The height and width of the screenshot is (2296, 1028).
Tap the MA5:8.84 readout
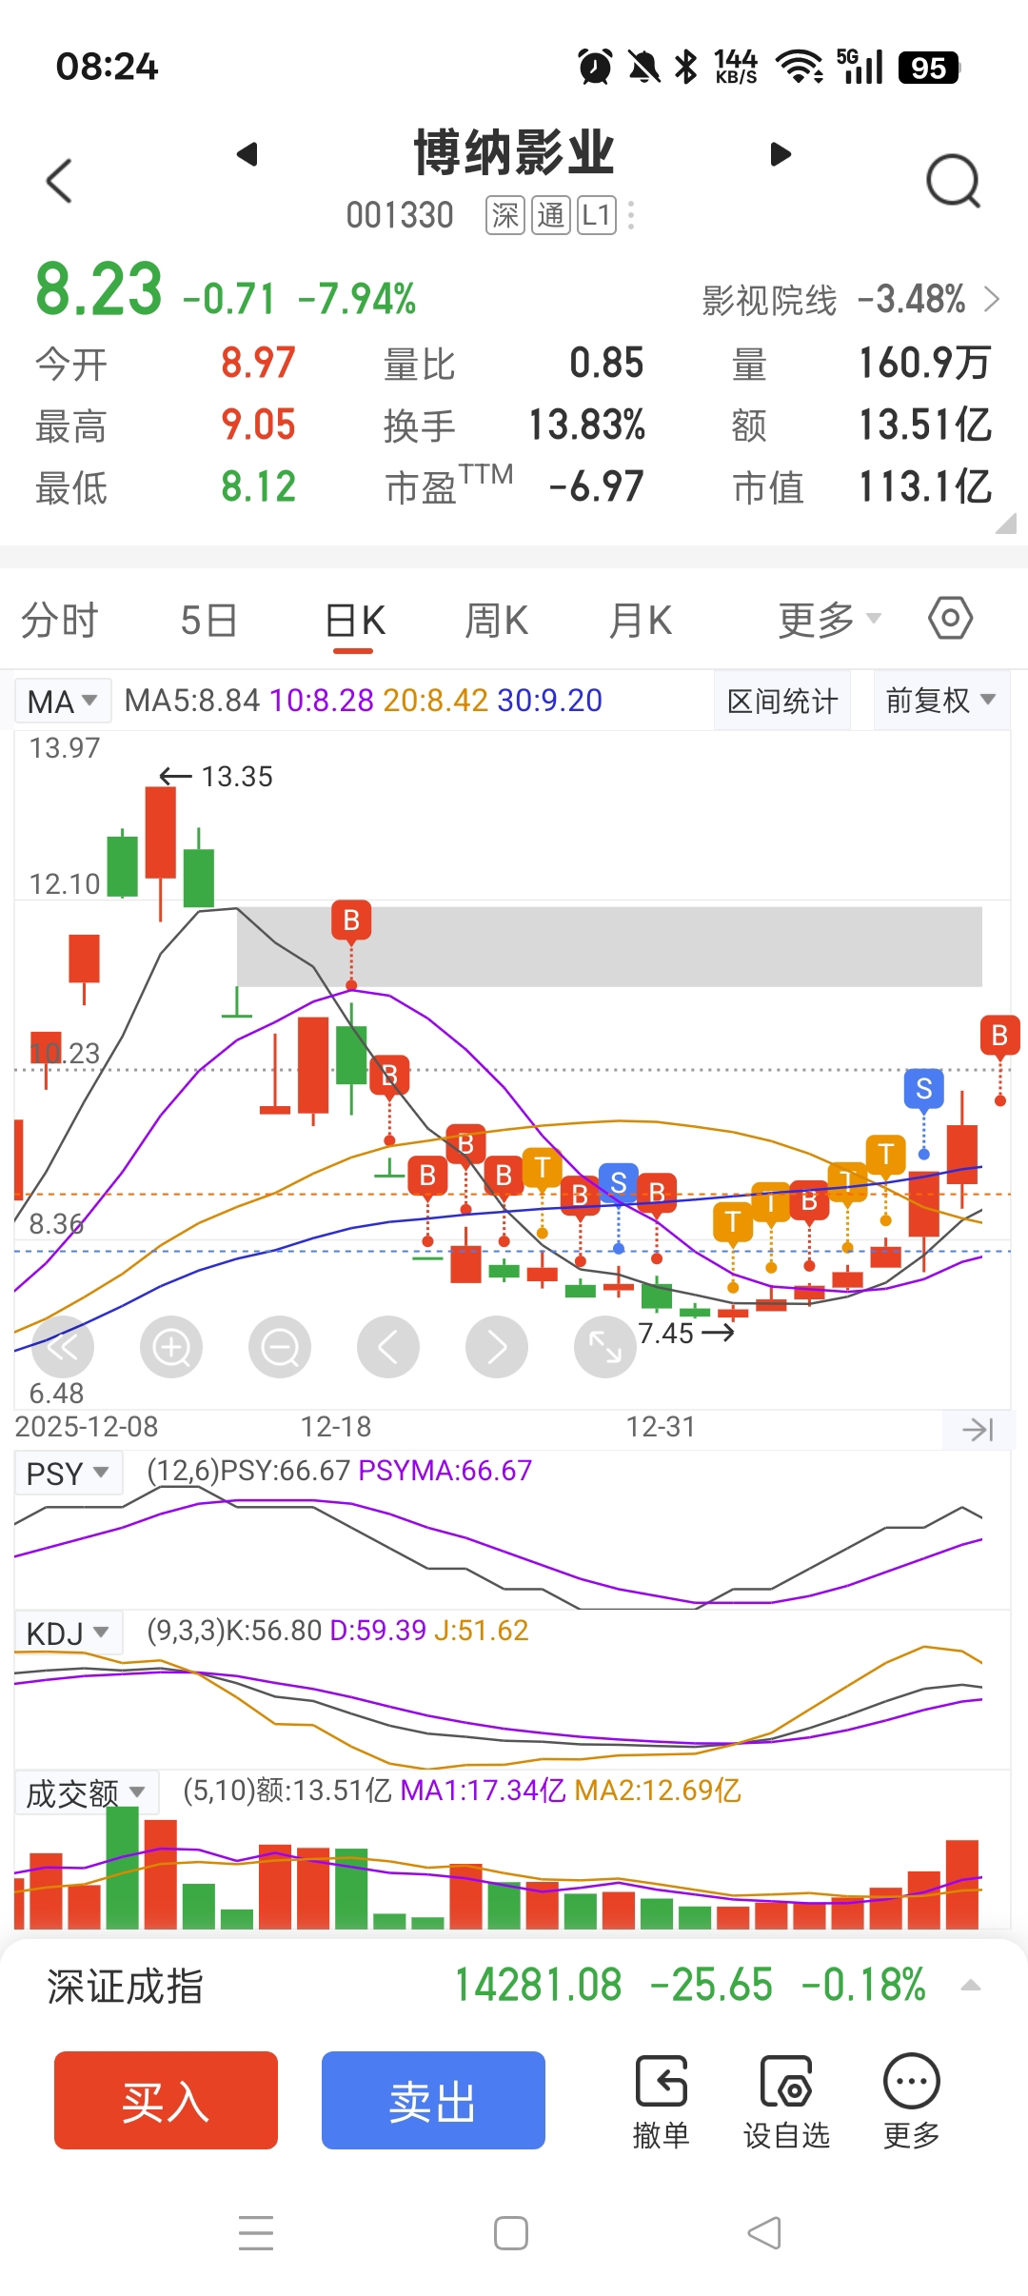192,701
